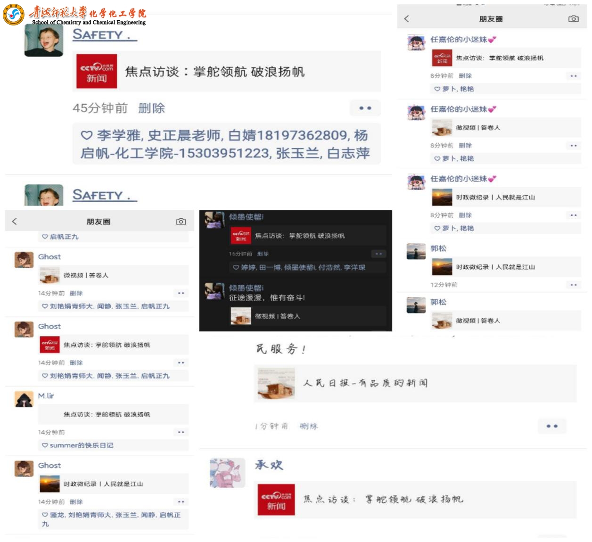Open the 郭松 username on the 时政微纪录 post
The width and height of the screenshot is (592, 542).
438,248
